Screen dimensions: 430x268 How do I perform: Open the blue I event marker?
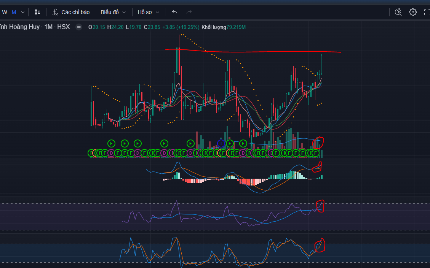coord(221,143)
